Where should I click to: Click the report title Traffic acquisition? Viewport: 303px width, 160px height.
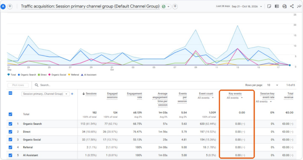90,6
